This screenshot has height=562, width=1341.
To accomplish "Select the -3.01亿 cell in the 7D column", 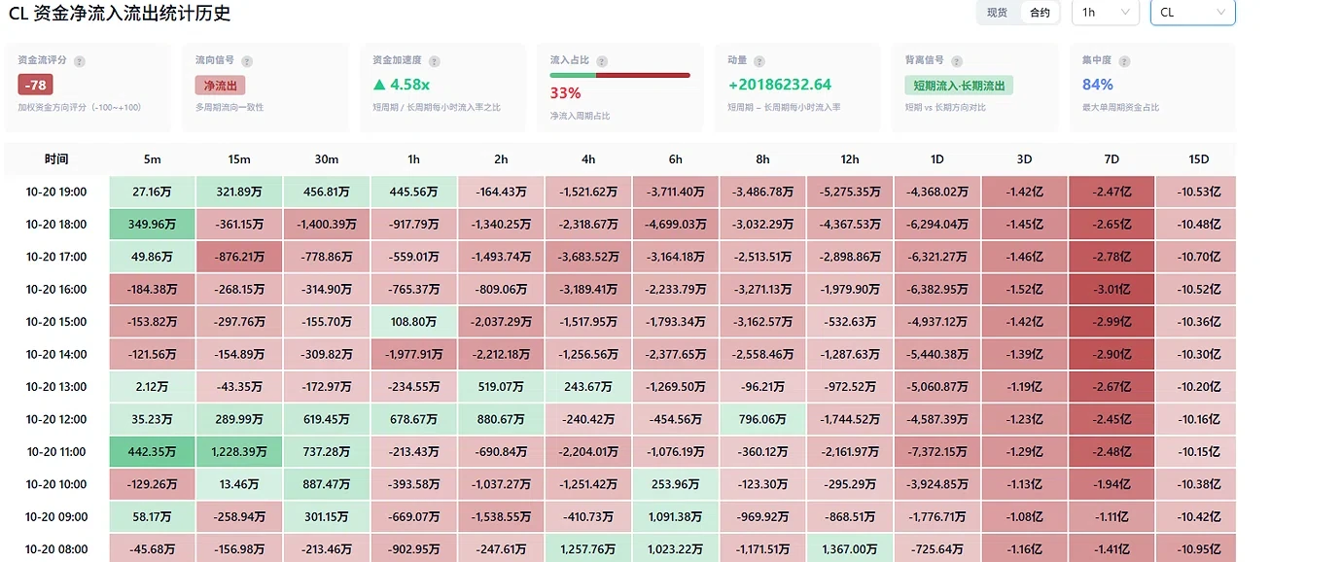I will [1112, 289].
